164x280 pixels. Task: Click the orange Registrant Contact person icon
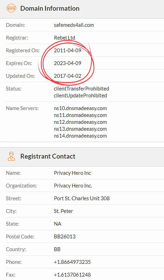tap(11, 156)
